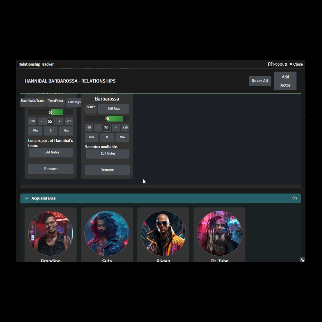This screenshot has height=322, width=322.
Task: Set Barbarossa's relationship to Min
Action: click(91, 137)
